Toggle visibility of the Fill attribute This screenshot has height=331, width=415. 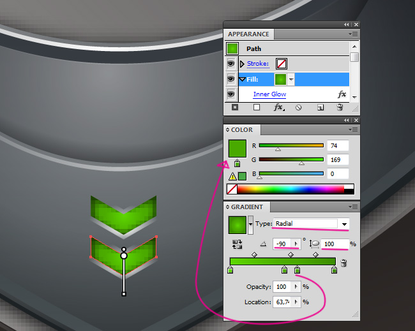pyautogui.click(x=230, y=79)
